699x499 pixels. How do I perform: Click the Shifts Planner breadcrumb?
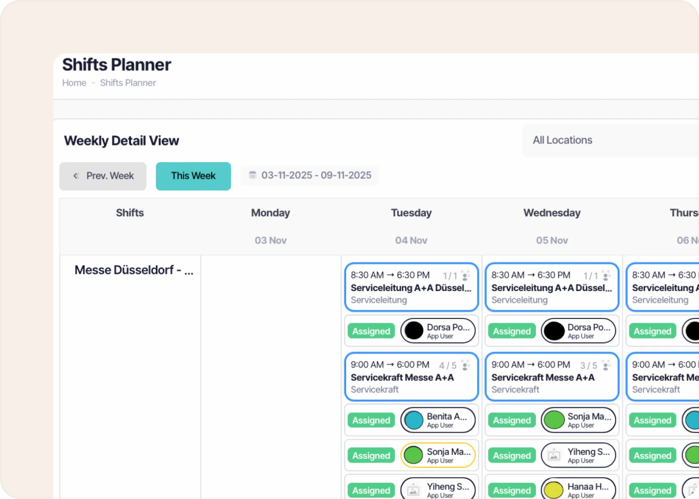[x=128, y=83]
